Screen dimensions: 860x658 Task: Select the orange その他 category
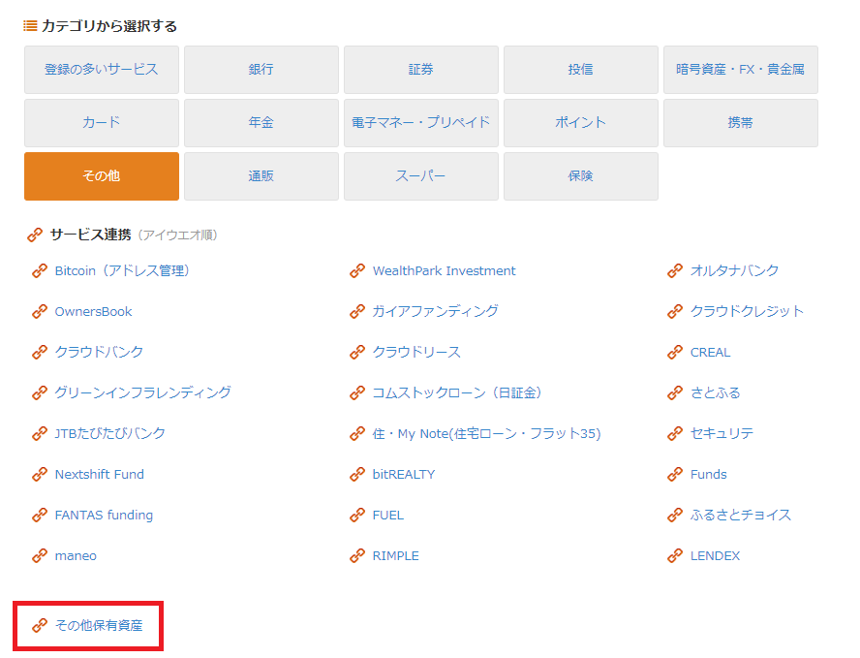102,176
